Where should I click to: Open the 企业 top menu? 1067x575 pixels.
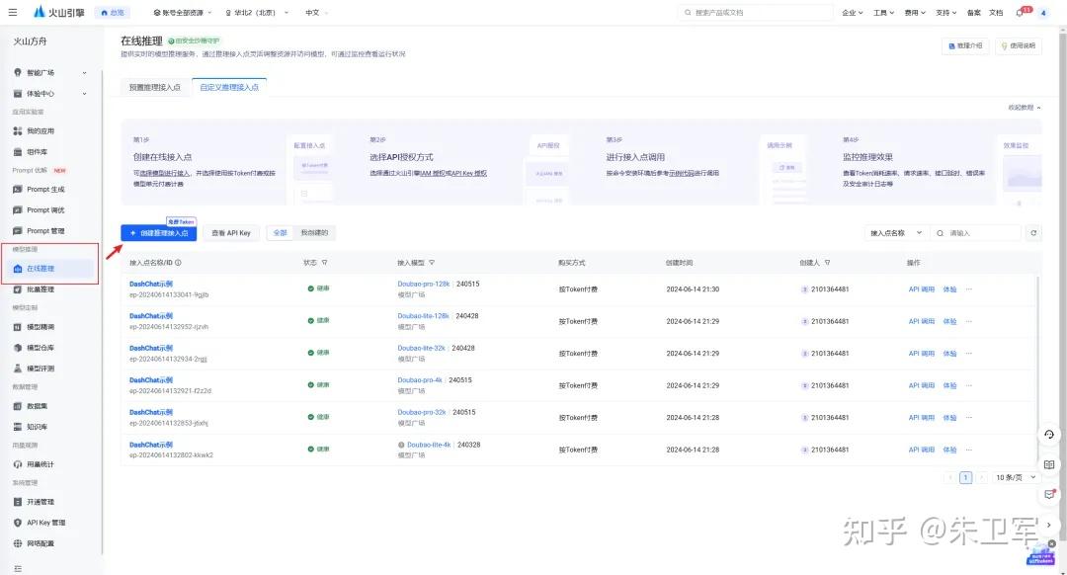[852, 12]
